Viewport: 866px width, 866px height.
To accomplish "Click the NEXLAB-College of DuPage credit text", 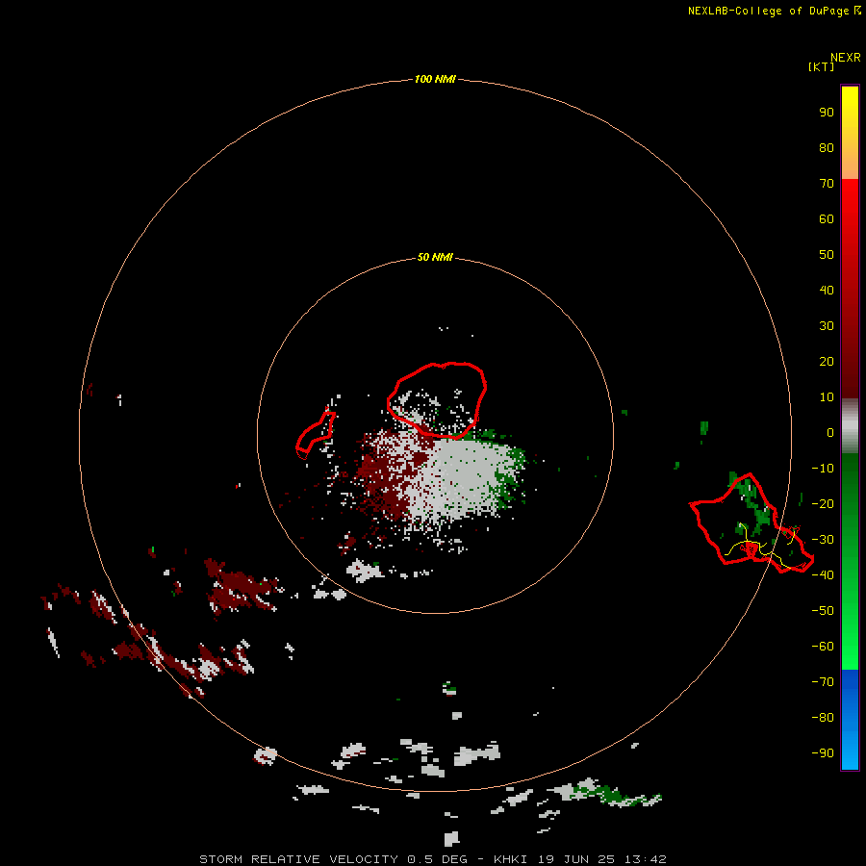I will (768, 11).
